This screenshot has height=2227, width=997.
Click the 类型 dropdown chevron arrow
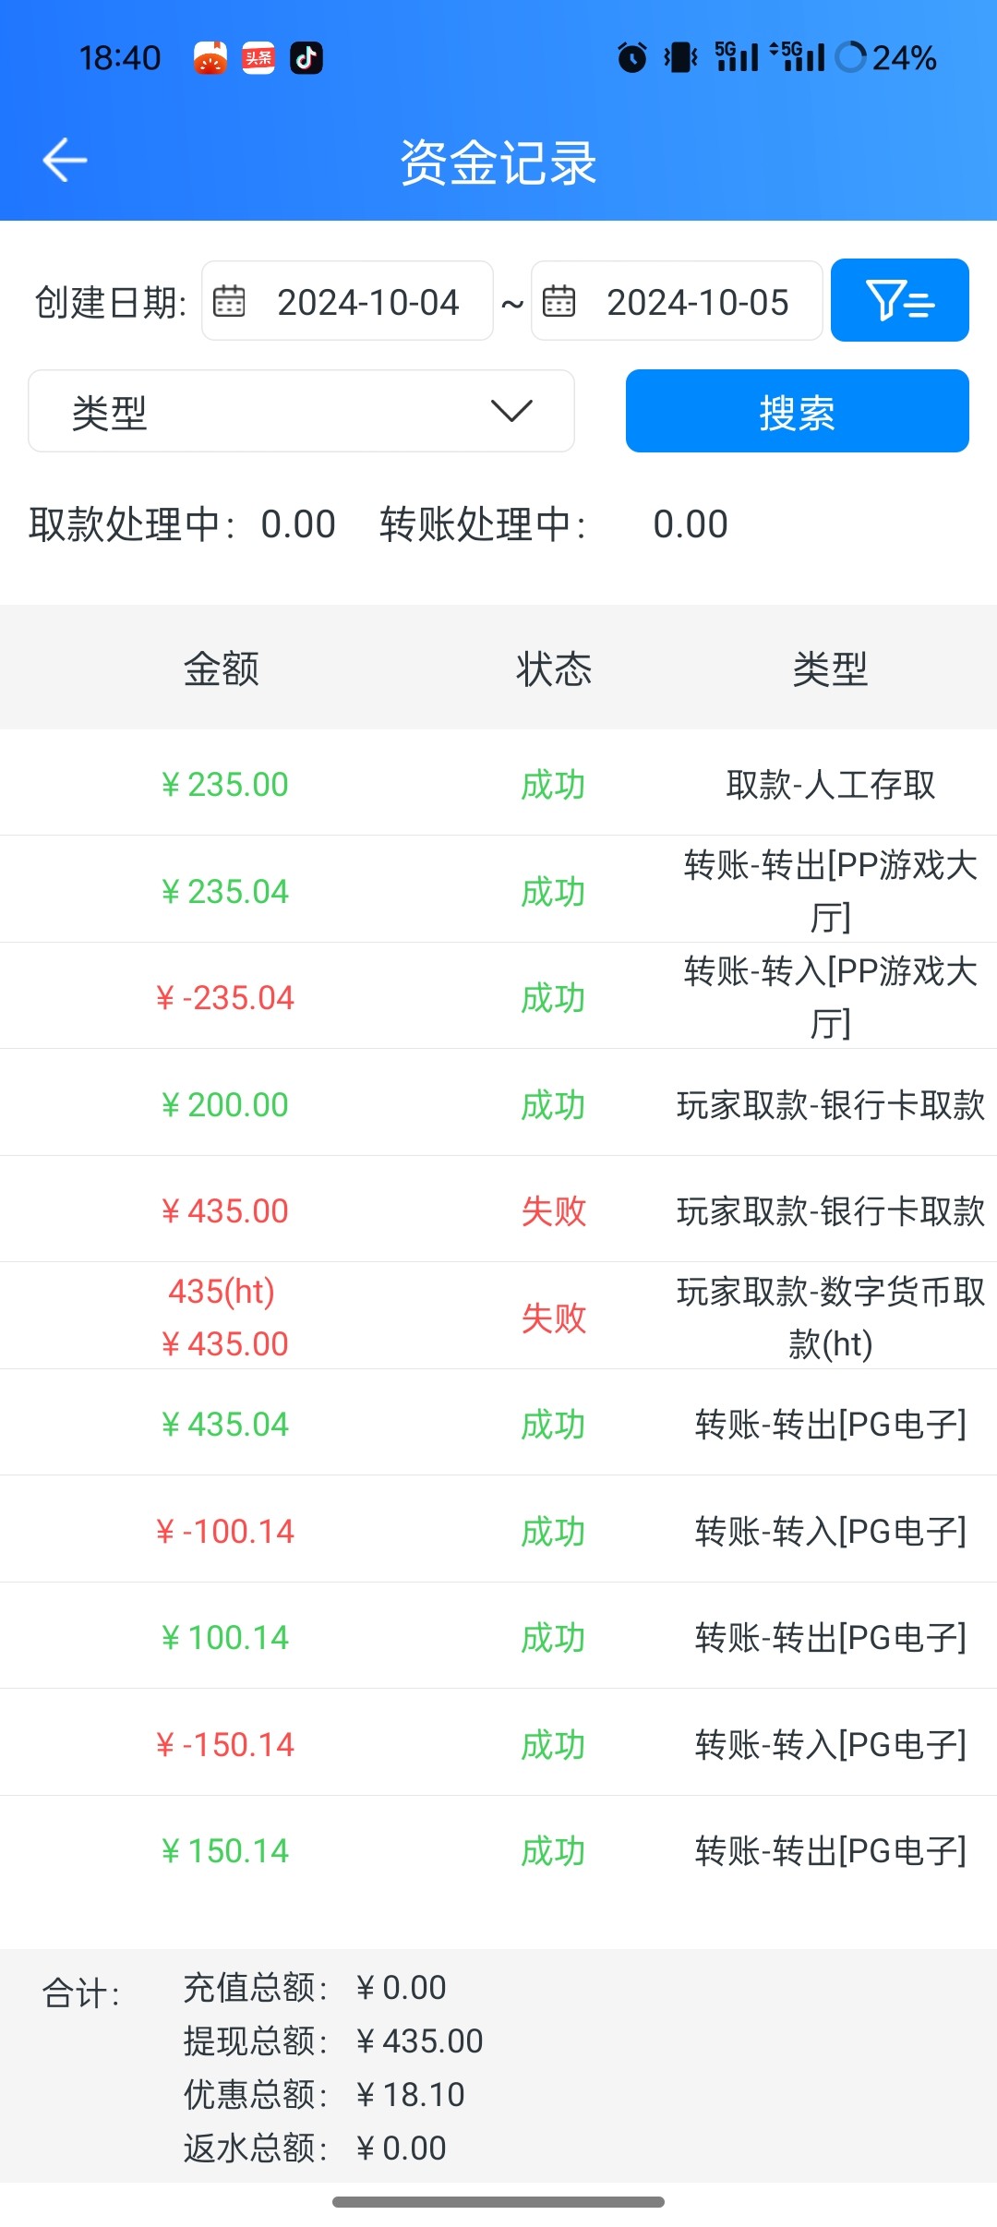point(511,411)
